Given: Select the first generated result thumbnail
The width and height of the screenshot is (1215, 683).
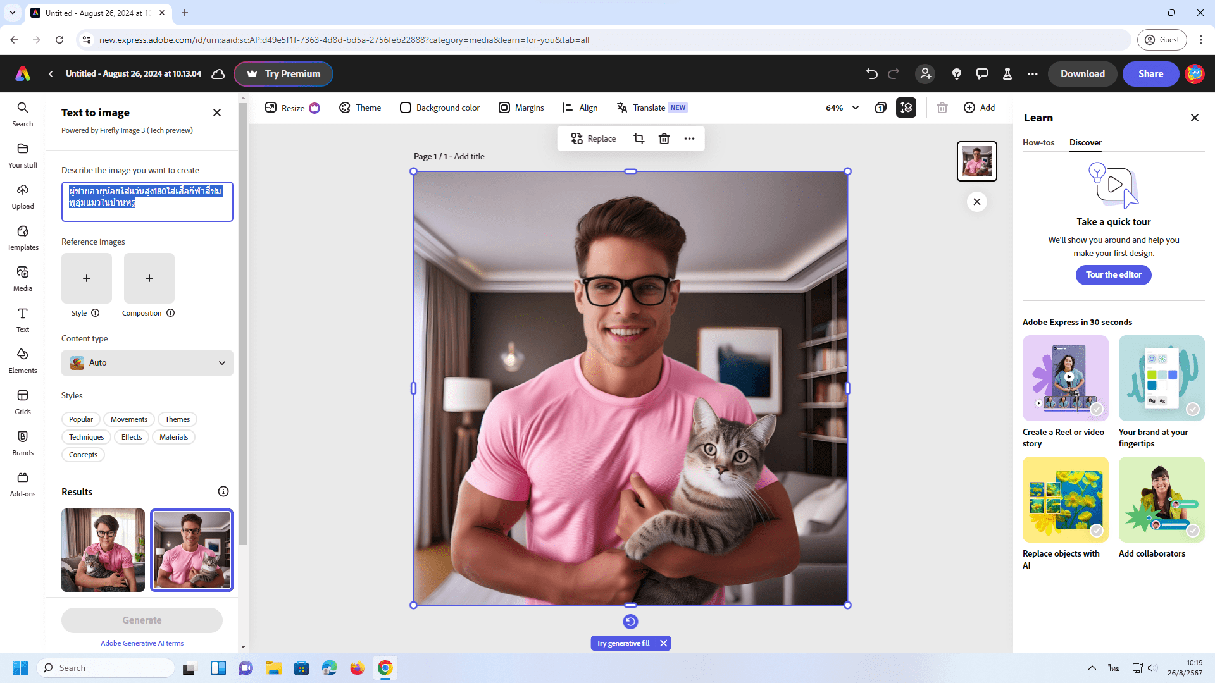Looking at the screenshot, I should (x=103, y=550).
